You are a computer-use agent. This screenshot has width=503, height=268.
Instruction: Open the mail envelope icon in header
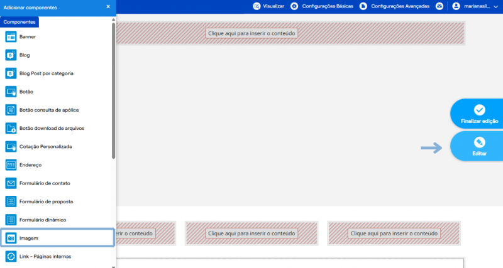tap(439, 6)
